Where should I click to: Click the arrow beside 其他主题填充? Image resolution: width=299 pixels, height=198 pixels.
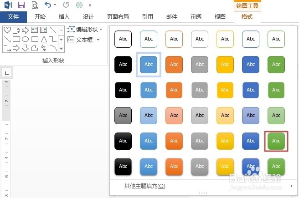click(x=292, y=186)
